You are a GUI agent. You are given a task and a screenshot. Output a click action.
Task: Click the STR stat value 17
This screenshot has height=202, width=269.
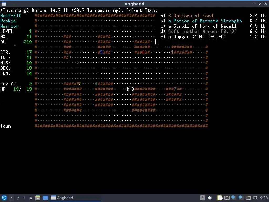click(29, 52)
